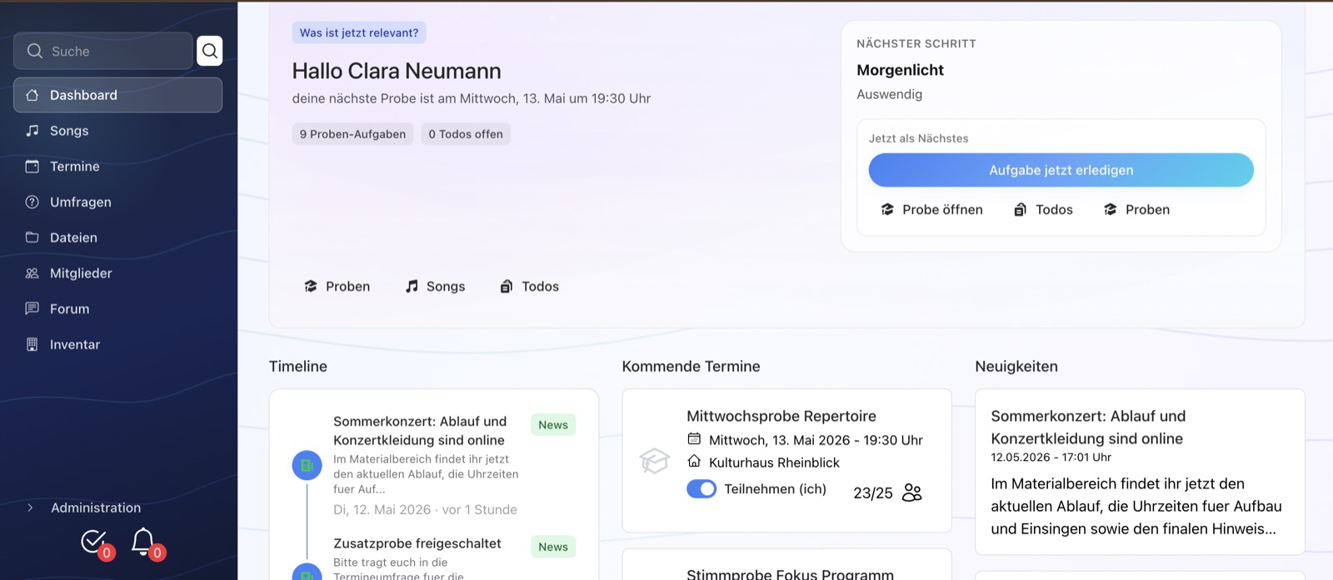Click the Morgenlicht next step title

pos(901,70)
